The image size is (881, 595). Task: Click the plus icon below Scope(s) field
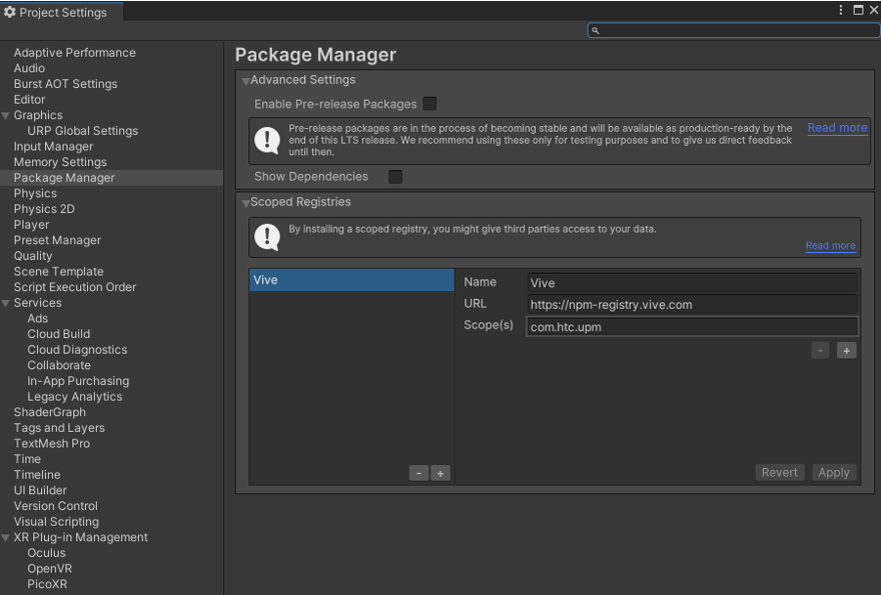[x=846, y=350]
